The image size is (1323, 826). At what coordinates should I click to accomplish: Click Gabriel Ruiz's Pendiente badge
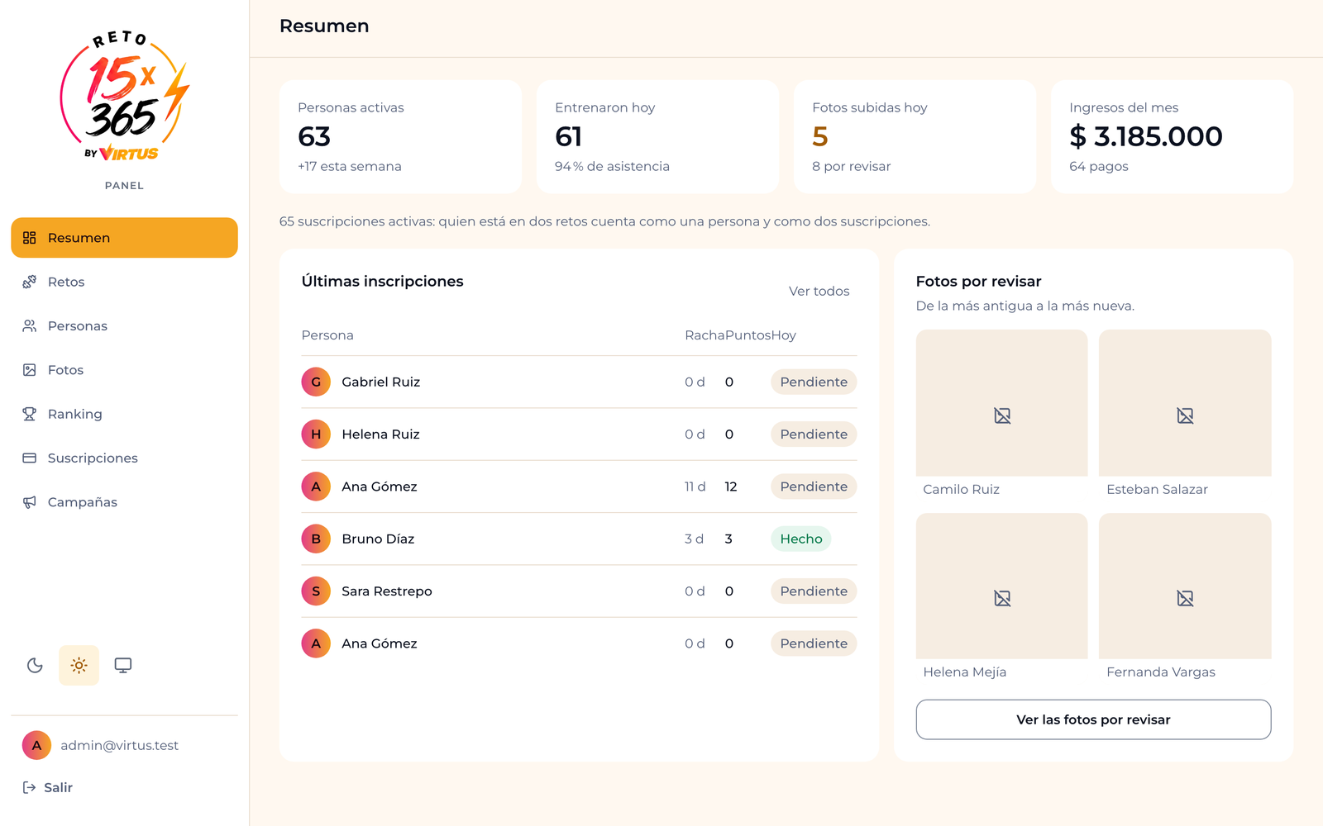pyautogui.click(x=814, y=382)
